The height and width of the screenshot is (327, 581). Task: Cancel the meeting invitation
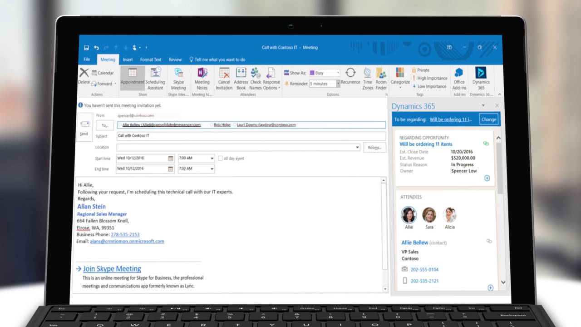coord(224,78)
